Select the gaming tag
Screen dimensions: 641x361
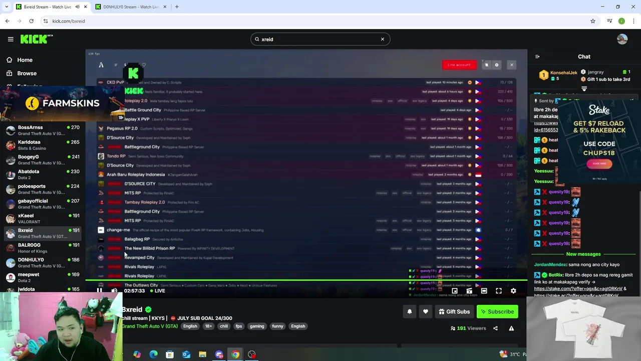[x=257, y=326]
